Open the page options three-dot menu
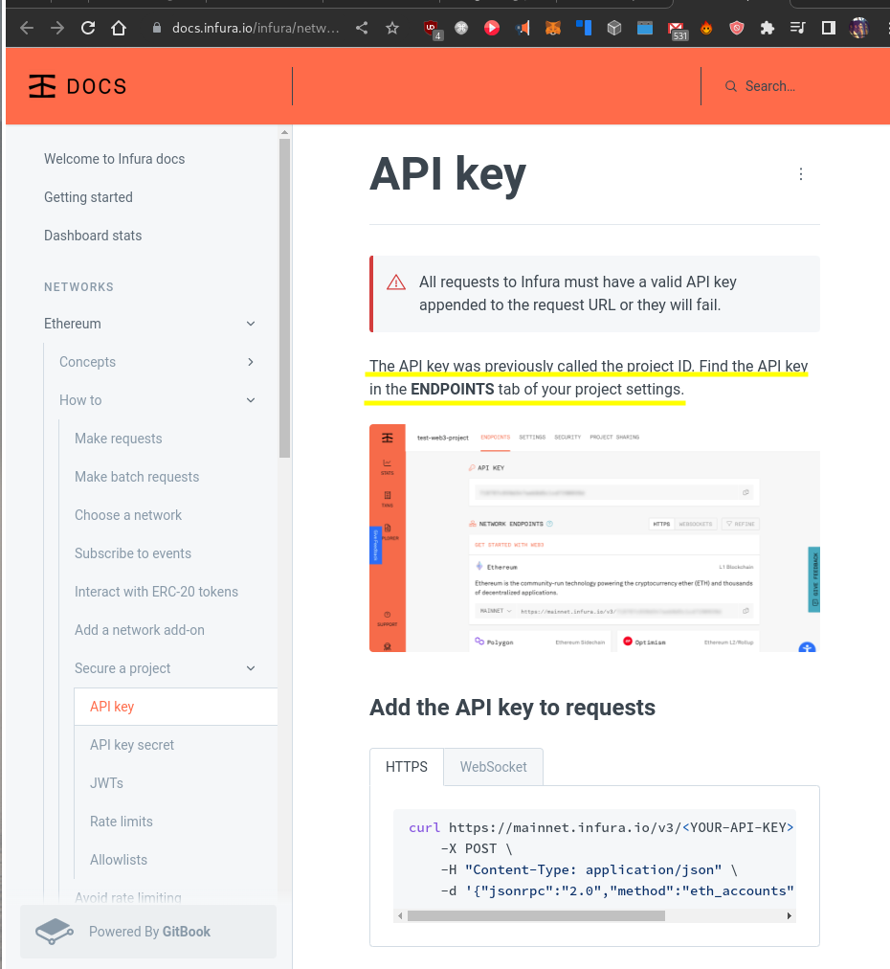This screenshot has width=890, height=969. (x=800, y=174)
